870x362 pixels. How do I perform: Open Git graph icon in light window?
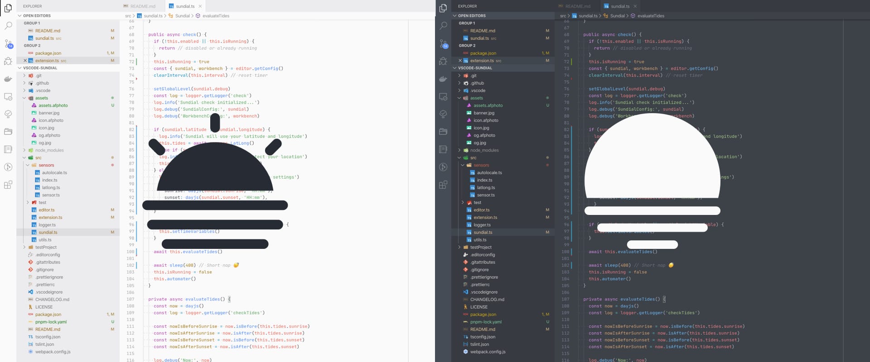8,167
